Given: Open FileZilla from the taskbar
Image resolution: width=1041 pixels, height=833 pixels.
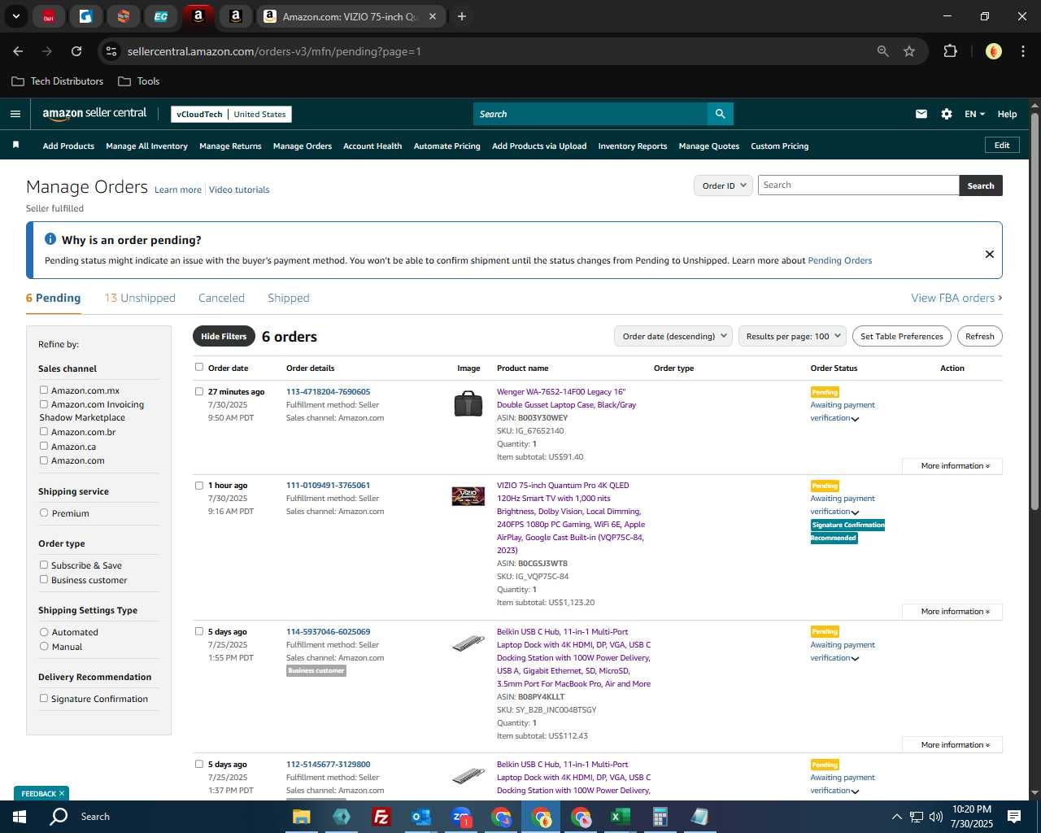Looking at the screenshot, I should click(381, 817).
